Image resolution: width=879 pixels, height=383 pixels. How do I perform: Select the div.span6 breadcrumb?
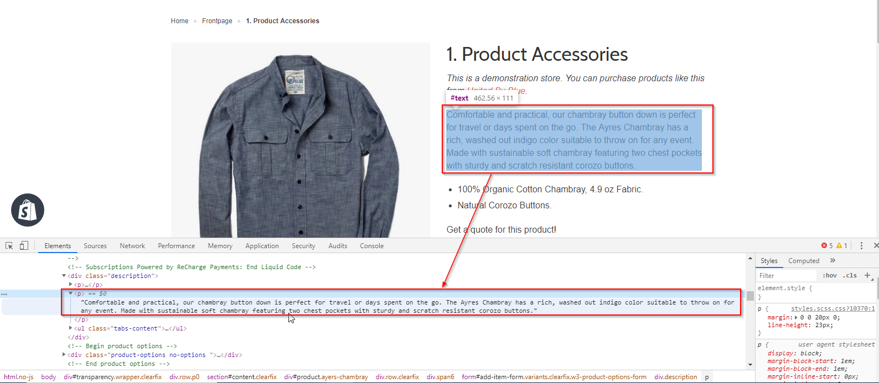tap(440, 377)
